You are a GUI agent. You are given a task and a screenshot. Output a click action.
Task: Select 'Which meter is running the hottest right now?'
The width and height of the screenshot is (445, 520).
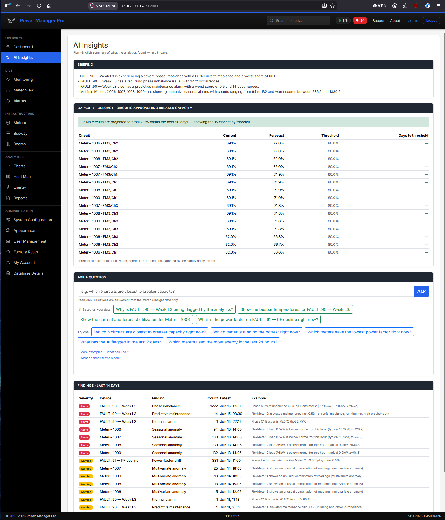[x=256, y=332]
